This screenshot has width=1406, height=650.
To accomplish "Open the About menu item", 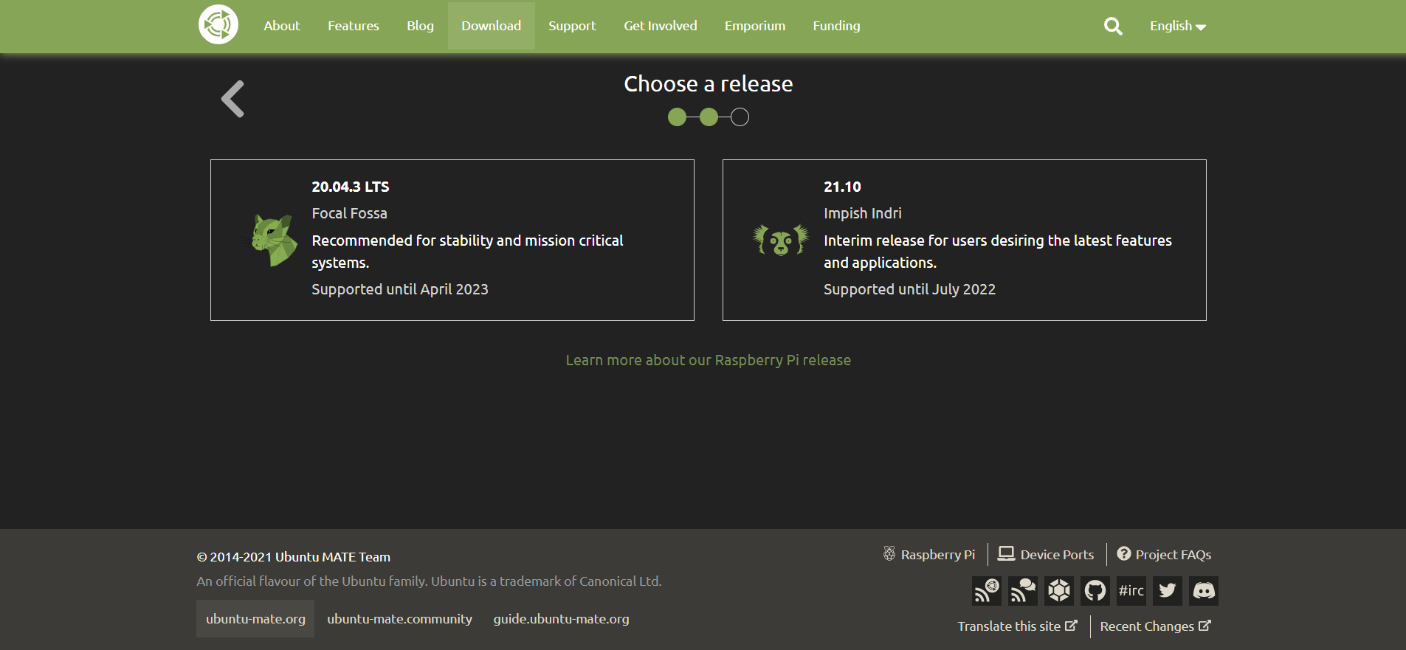I will (x=282, y=26).
